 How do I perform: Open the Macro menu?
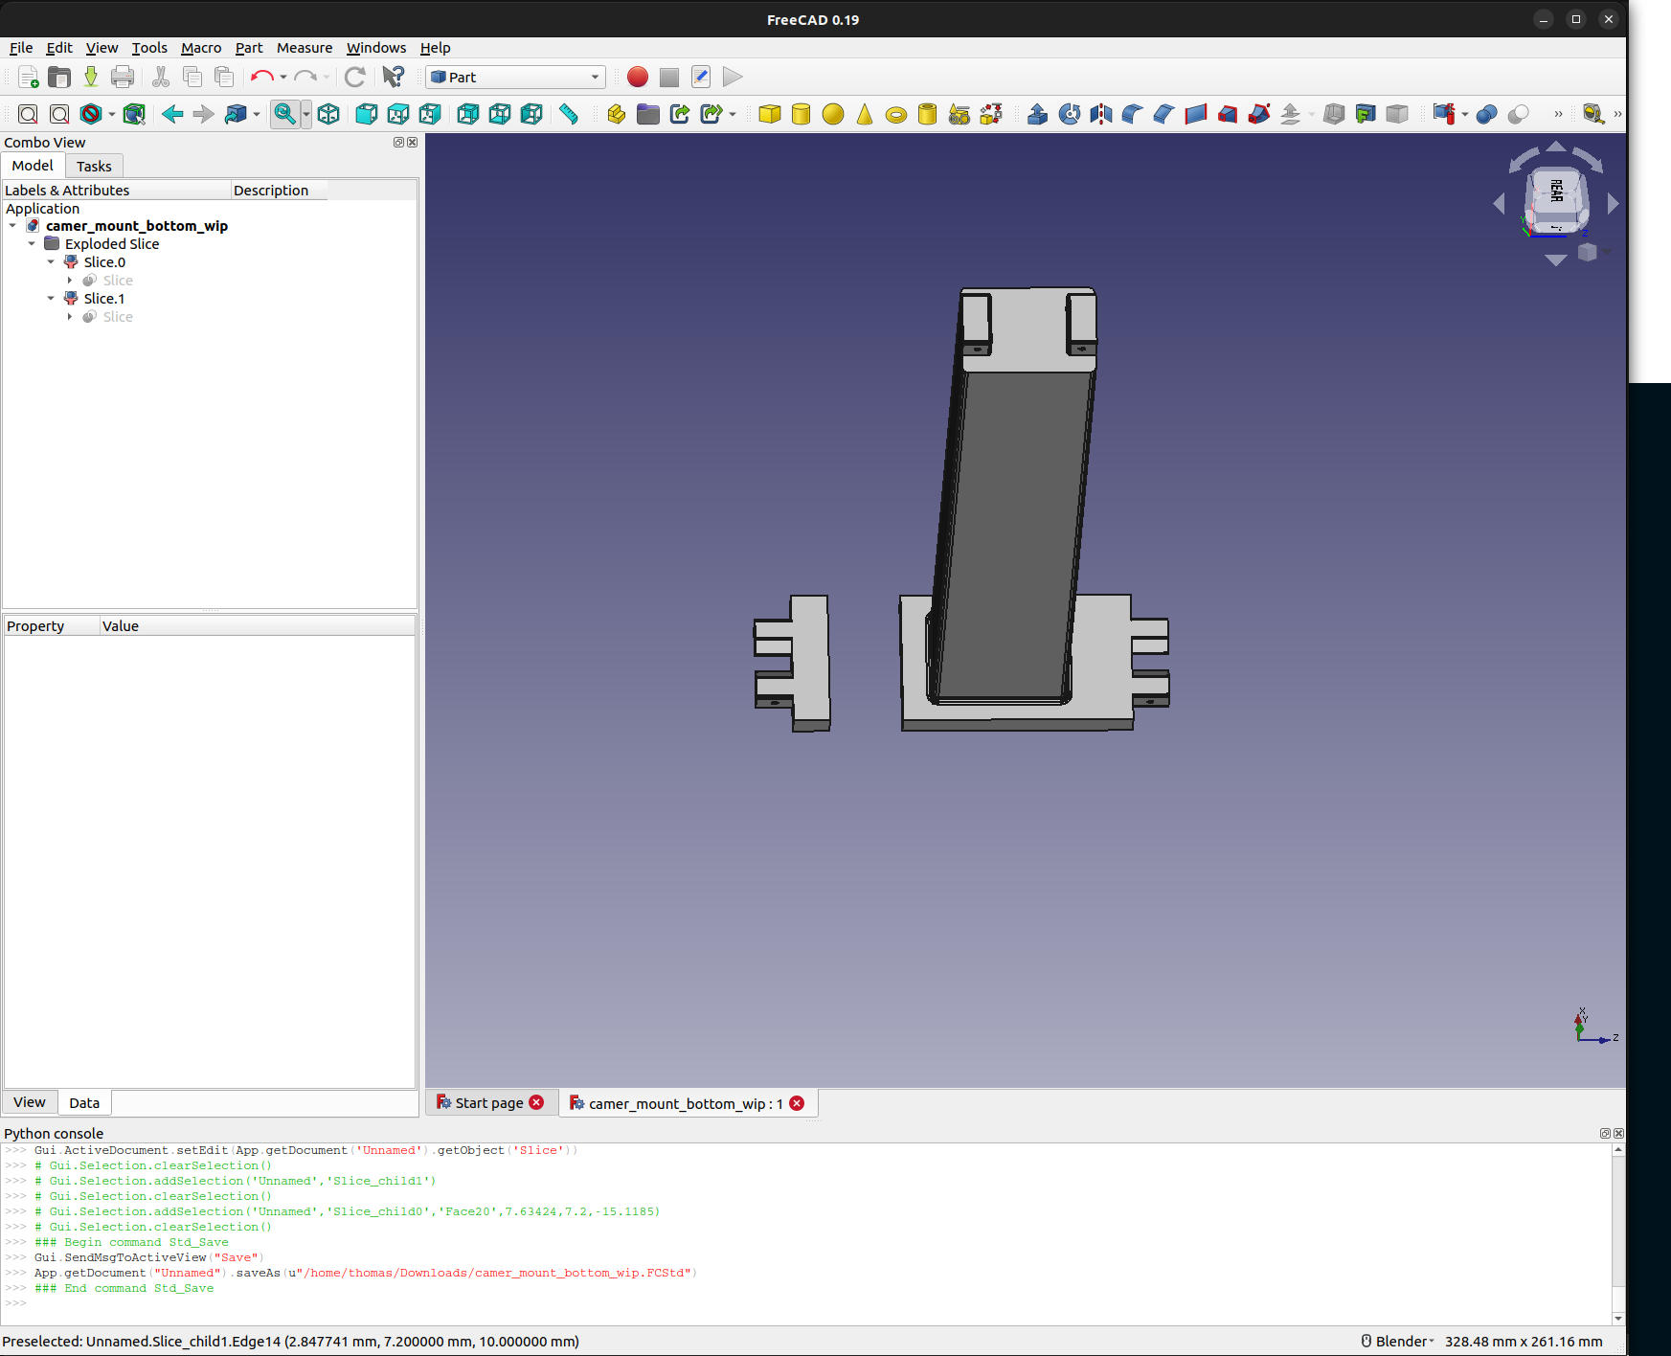pyautogui.click(x=201, y=48)
